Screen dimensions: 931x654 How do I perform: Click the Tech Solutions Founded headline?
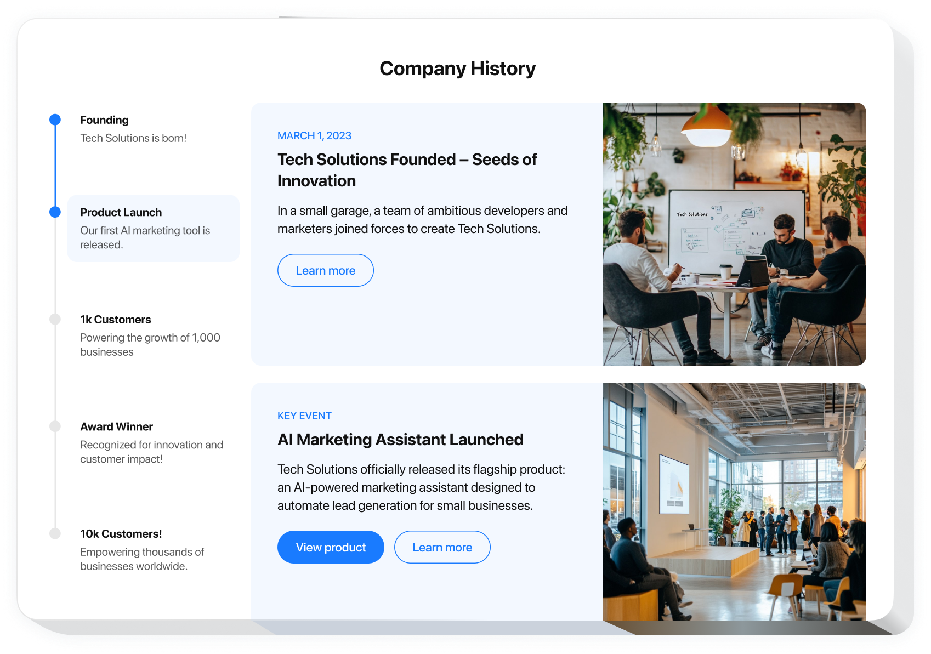pos(407,170)
